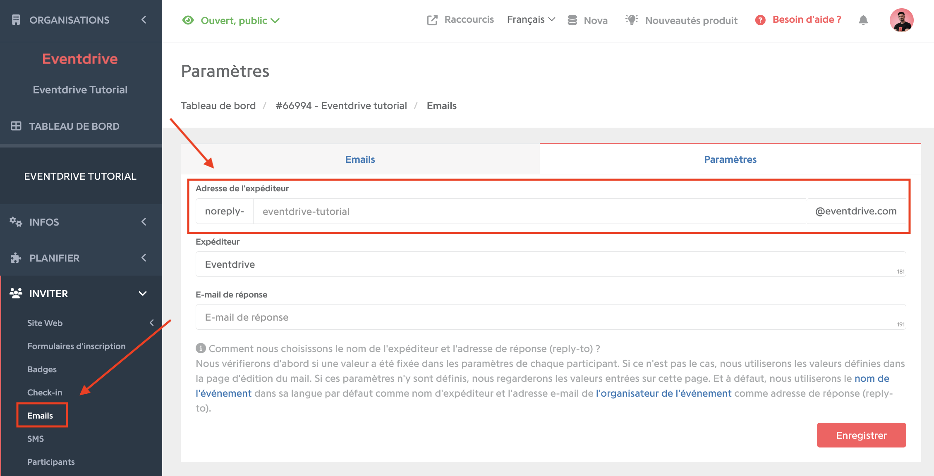Click the Raccourcis external link icon
Image resolution: width=934 pixels, height=476 pixels.
tap(432, 20)
